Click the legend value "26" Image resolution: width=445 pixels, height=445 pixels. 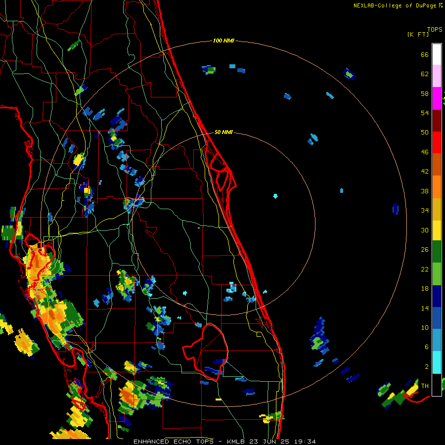425,250
